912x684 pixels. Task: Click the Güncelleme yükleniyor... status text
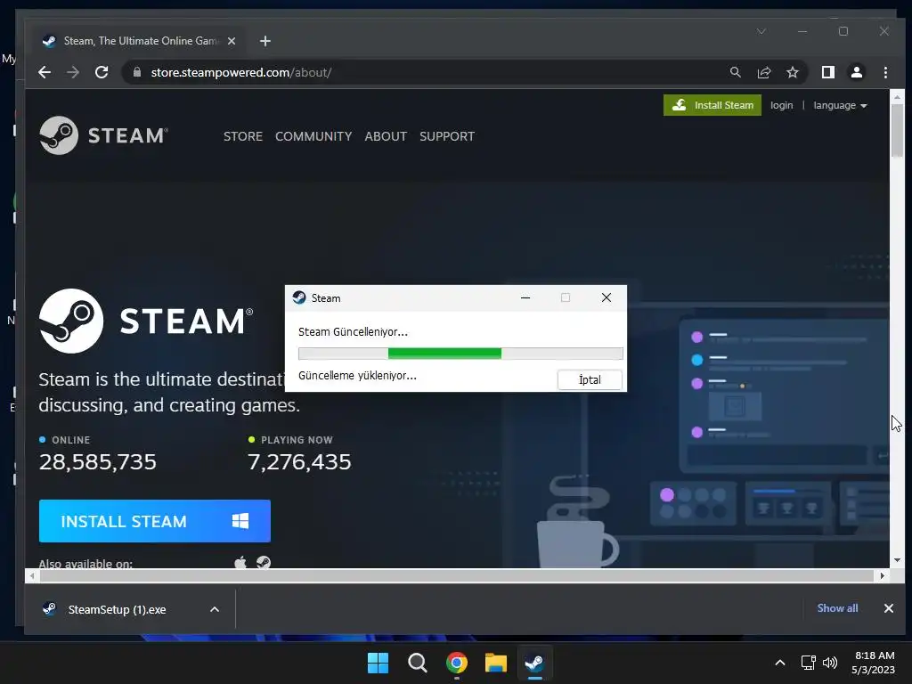coord(357,376)
